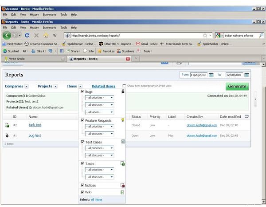Open Feature Requests all priorities dropdown
Viewport: 266px width, 207px height.
[x=99, y=127]
